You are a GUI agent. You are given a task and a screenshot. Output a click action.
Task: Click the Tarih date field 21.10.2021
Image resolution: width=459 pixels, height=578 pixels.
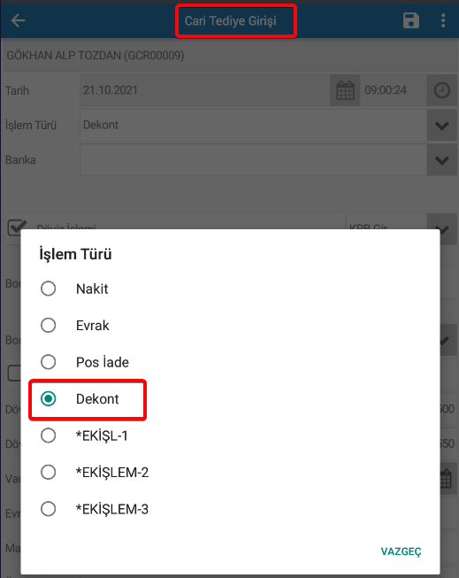pos(205,90)
